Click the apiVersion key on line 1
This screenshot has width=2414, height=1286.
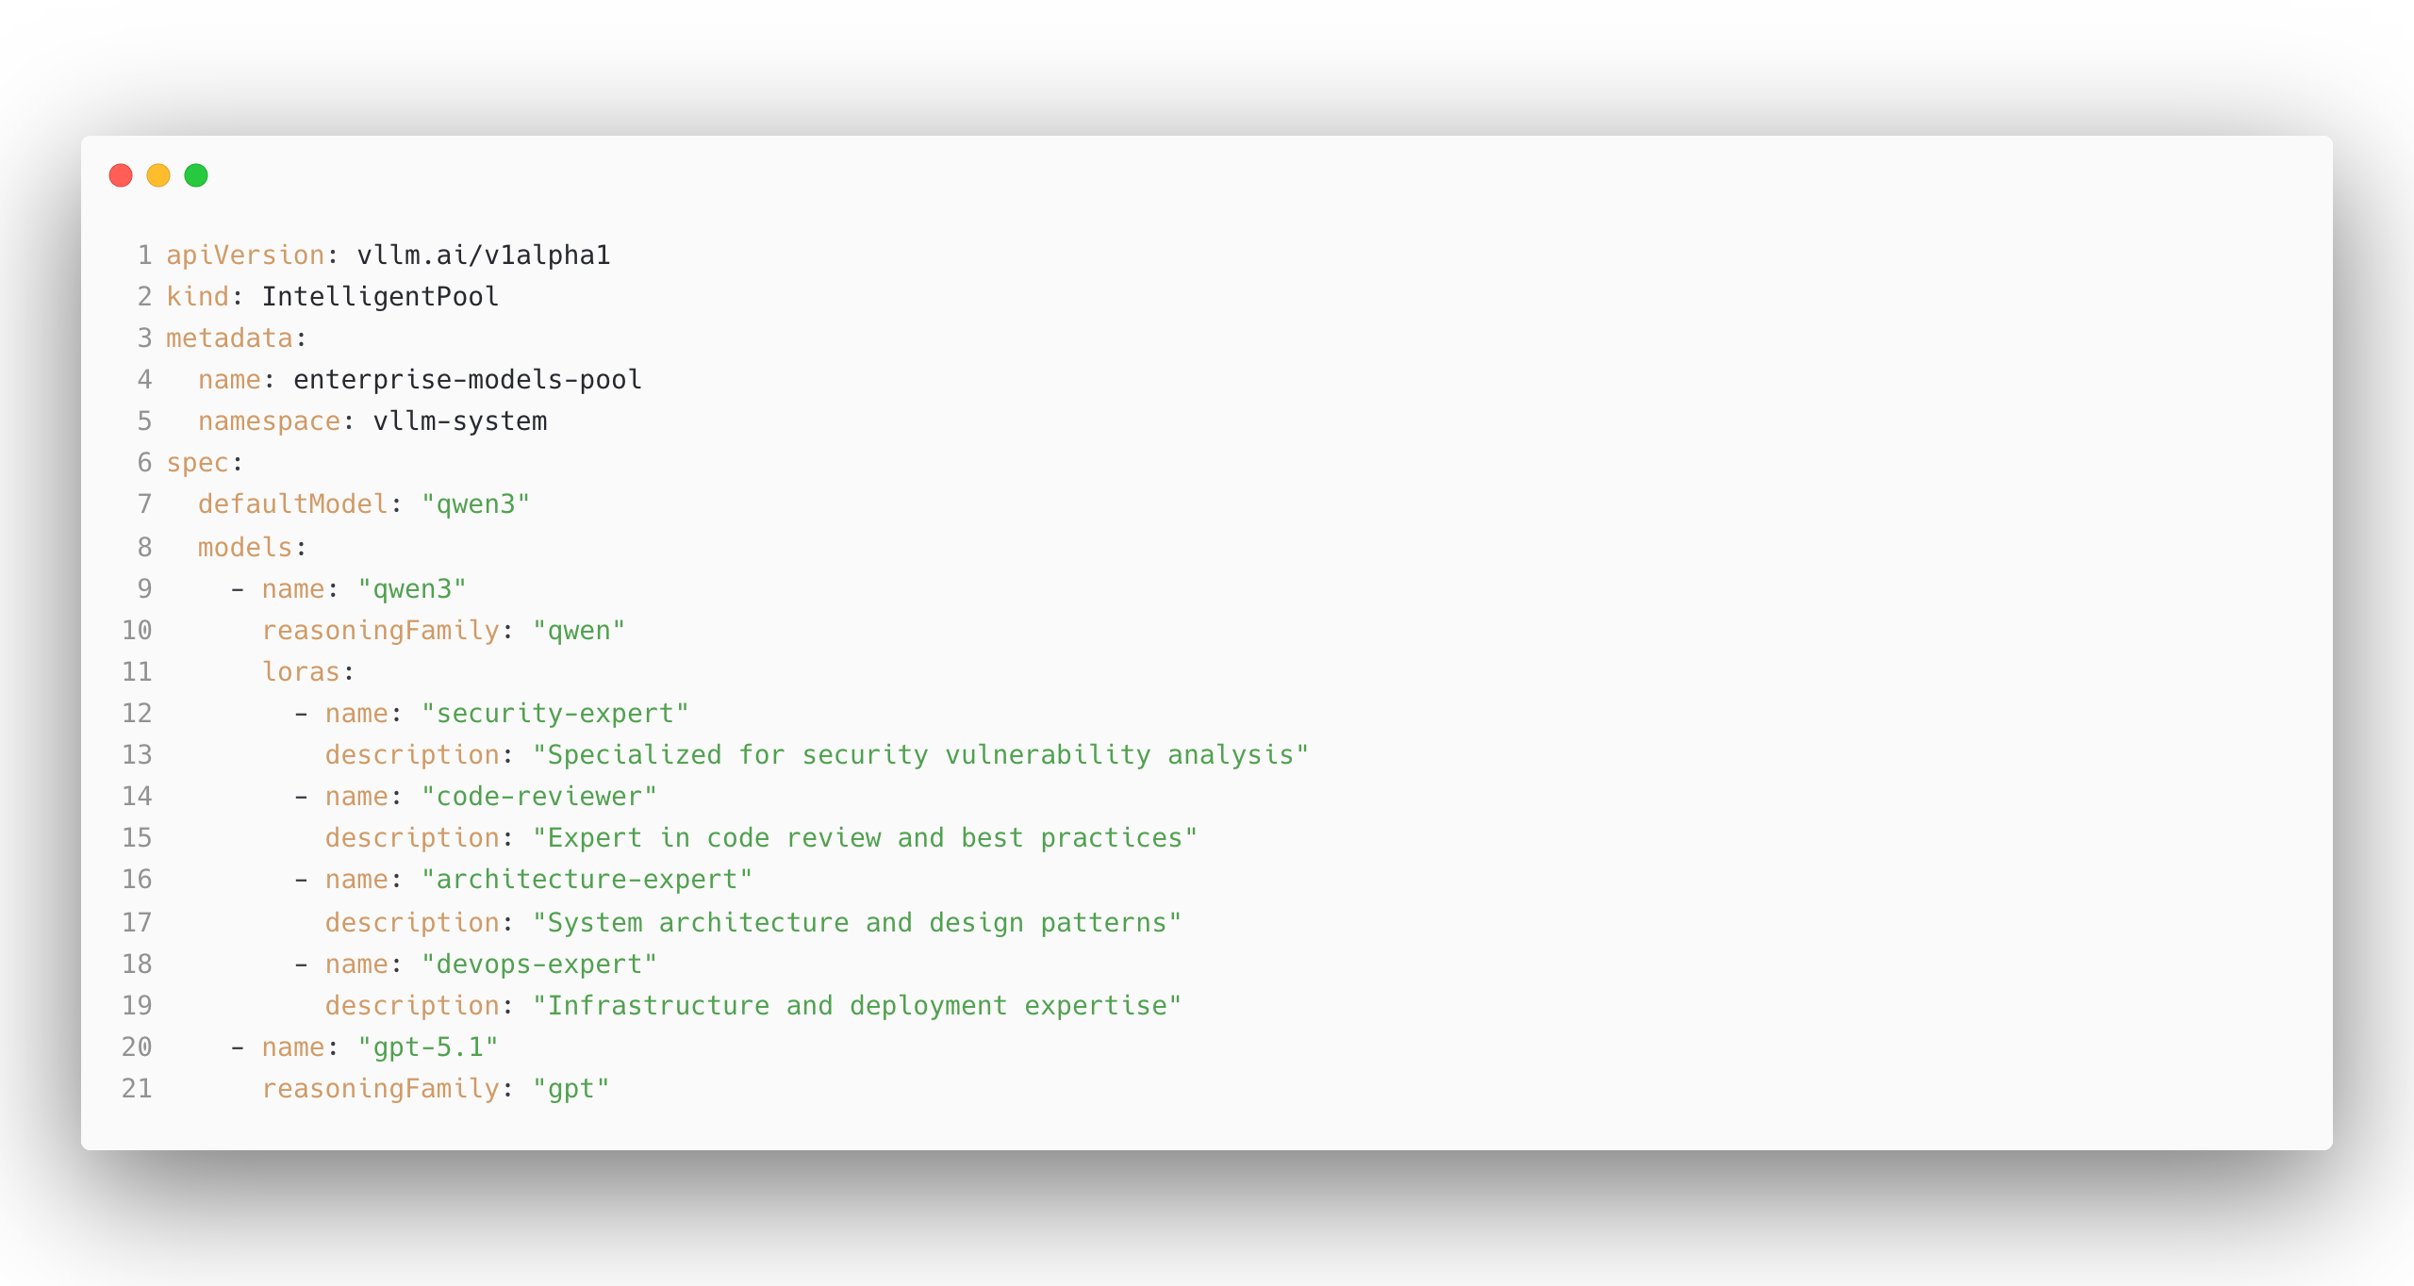point(245,256)
